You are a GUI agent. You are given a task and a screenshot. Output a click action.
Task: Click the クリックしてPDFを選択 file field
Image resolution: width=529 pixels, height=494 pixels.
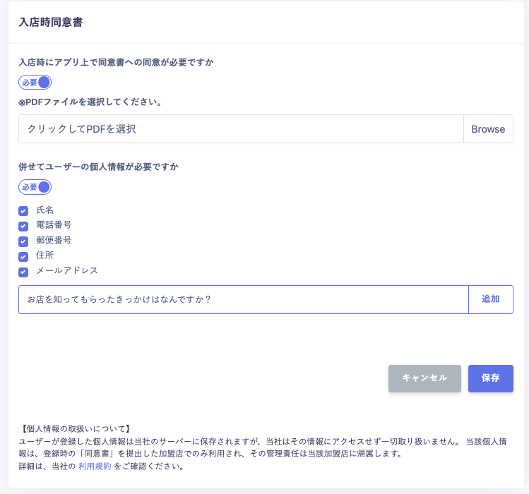coord(240,129)
